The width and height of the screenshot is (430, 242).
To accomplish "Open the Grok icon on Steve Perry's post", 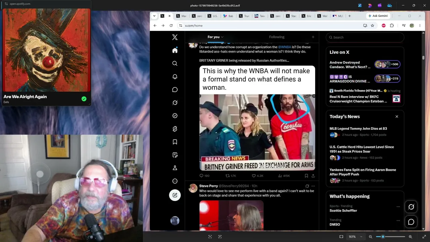I will [x=307, y=186].
